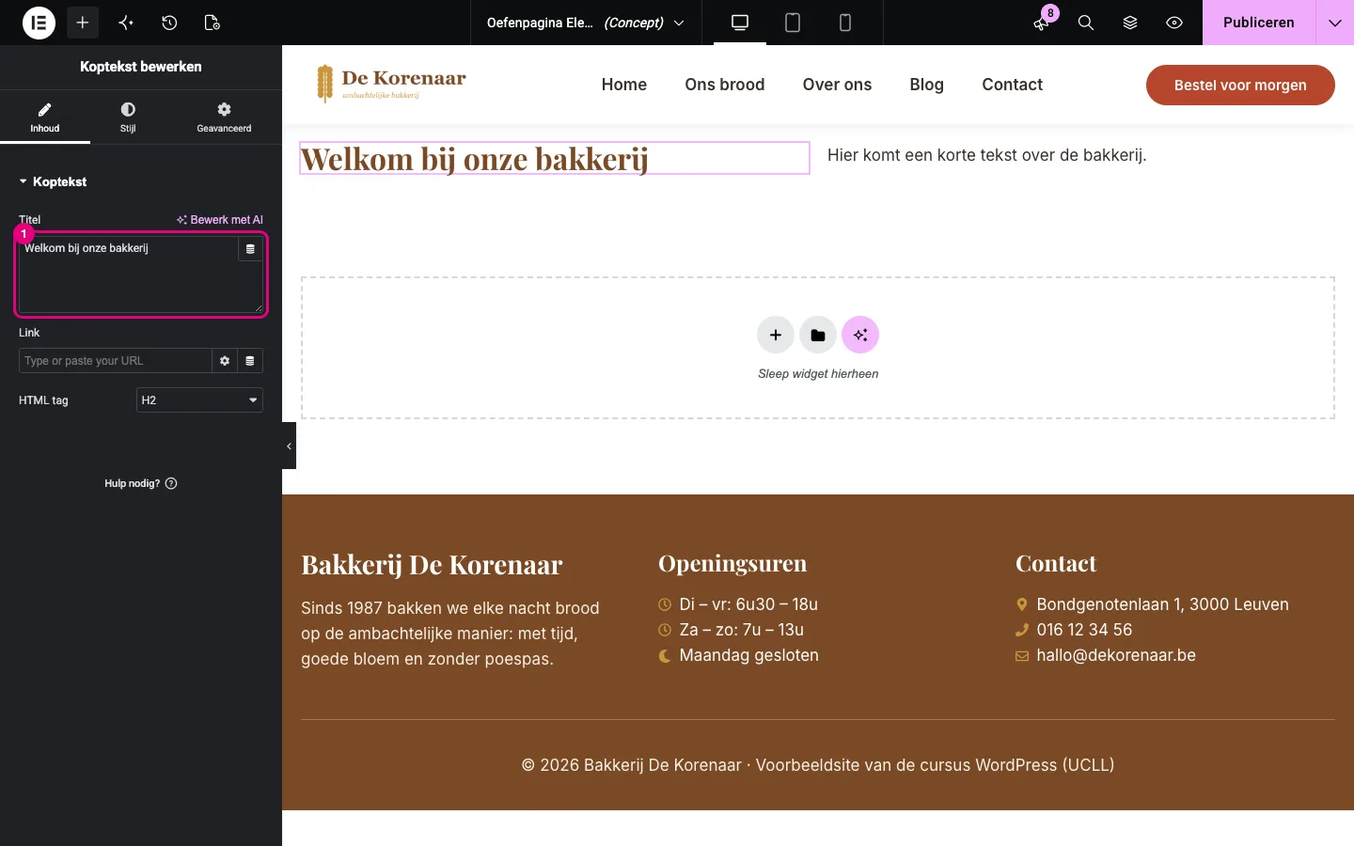Open page settings document icon
Viewport: 1354px width, 846px height.
[213, 23]
